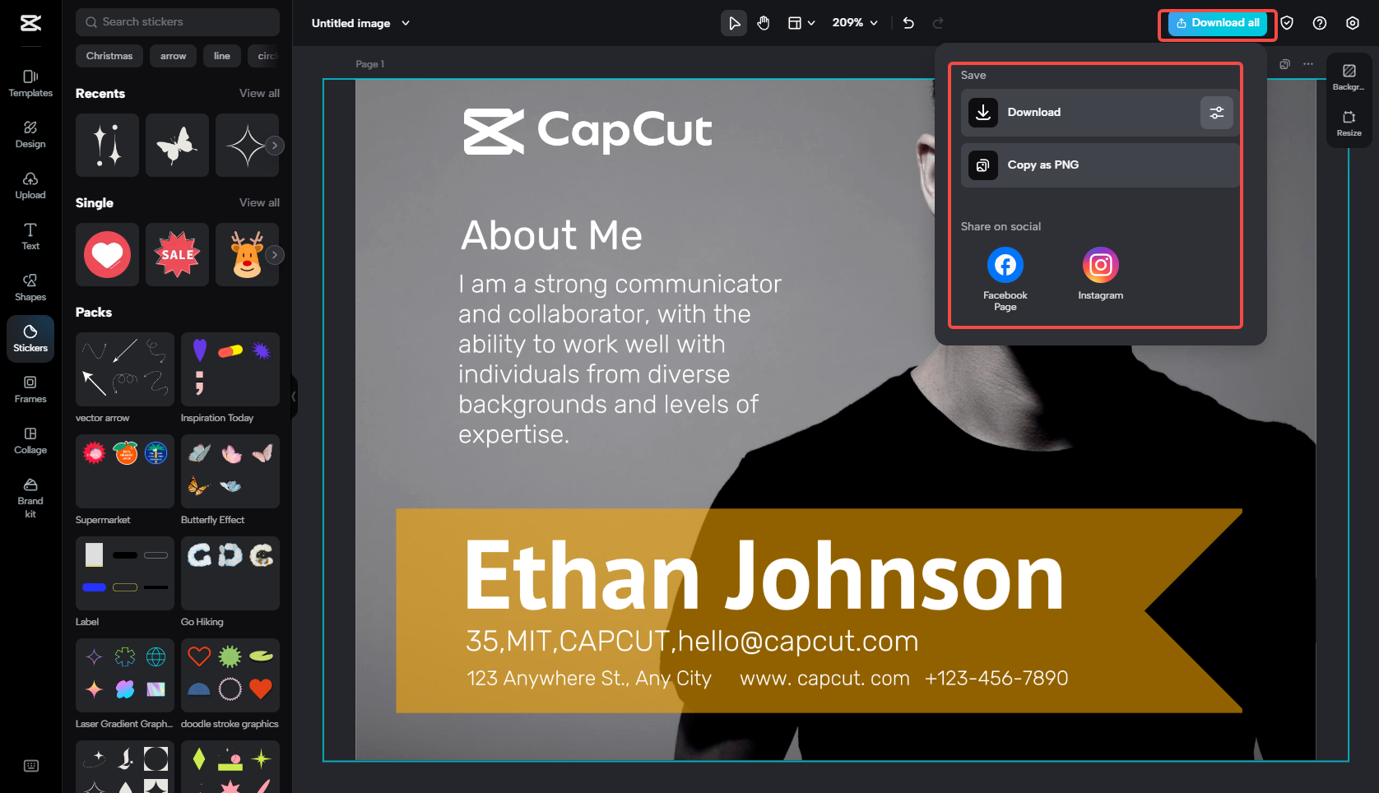Open the shield privacy icon

1287,23
